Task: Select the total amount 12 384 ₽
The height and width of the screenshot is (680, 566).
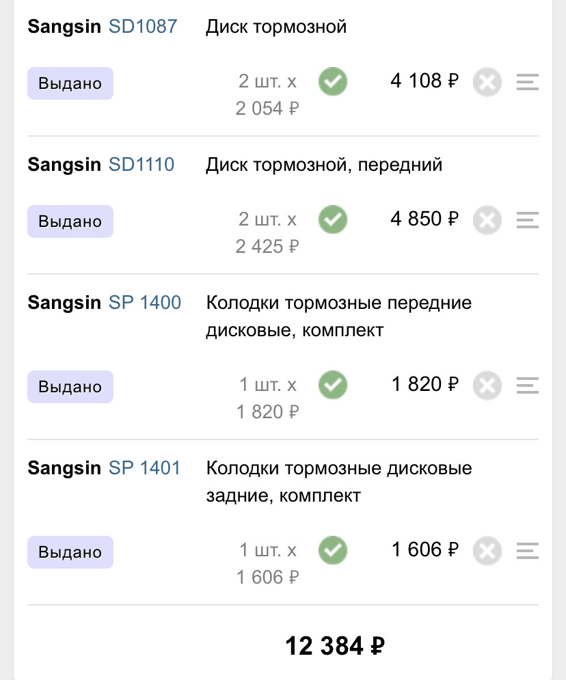Action: (x=334, y=644)
